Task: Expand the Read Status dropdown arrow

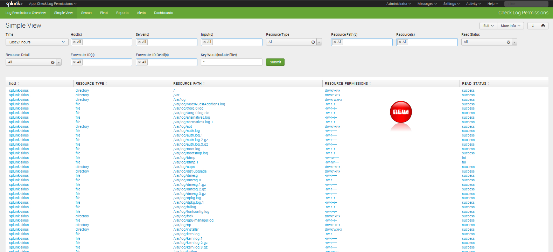Action: 514,42
